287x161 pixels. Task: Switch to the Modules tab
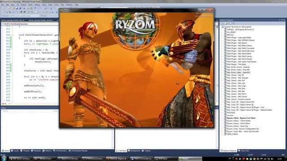coord(36,151)
